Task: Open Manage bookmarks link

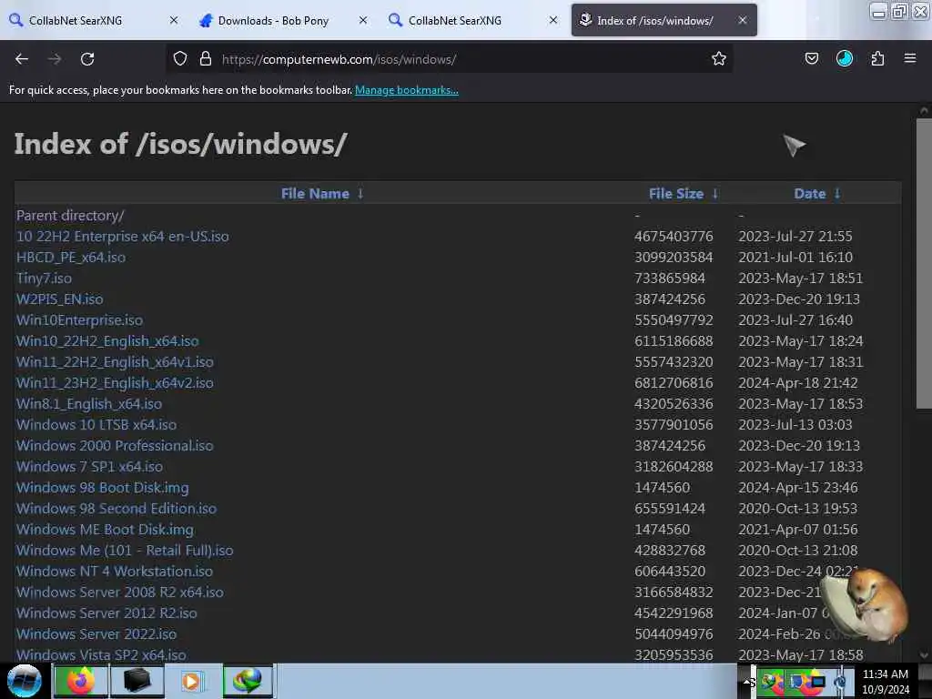Action: pyautogui.click(x=407, y=90)
